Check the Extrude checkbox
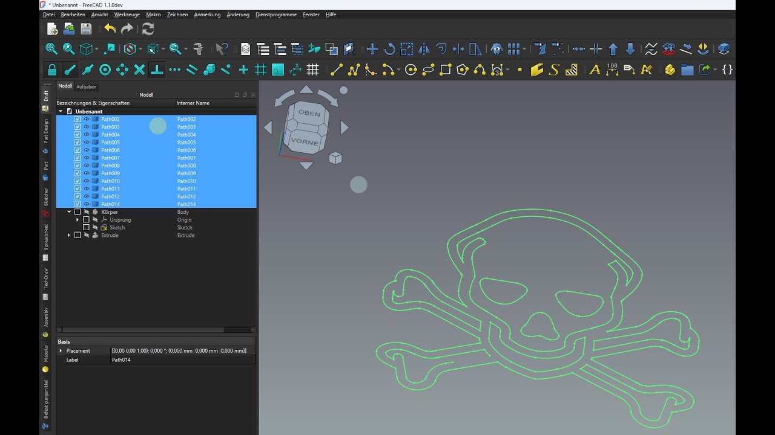This screenshot has height=435, width=775. click(77, 235)
